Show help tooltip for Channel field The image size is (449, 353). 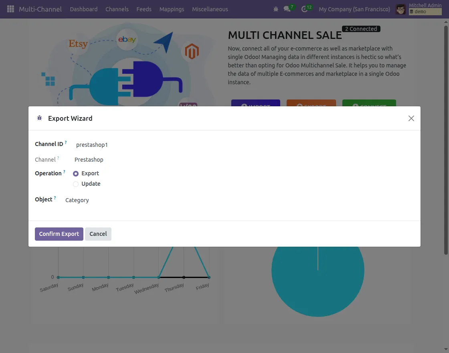click(58, 158)
